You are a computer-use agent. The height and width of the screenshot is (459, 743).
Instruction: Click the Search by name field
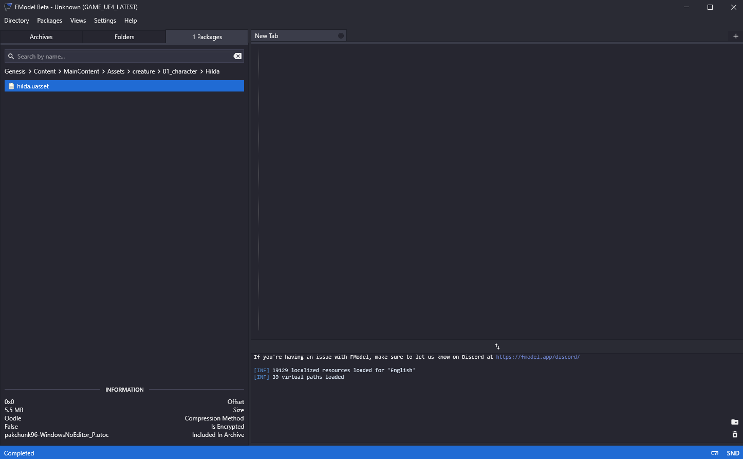point(123,57)
